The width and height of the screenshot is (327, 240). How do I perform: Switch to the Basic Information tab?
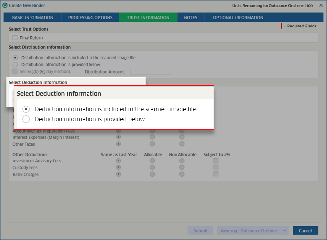[32, 18]
